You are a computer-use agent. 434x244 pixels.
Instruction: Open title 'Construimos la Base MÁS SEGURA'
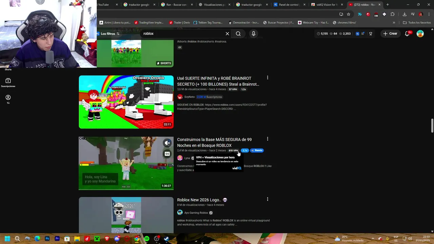[214, 142]
